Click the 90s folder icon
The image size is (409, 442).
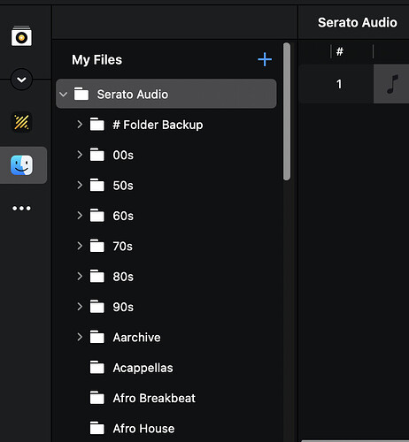pos(97,307)
